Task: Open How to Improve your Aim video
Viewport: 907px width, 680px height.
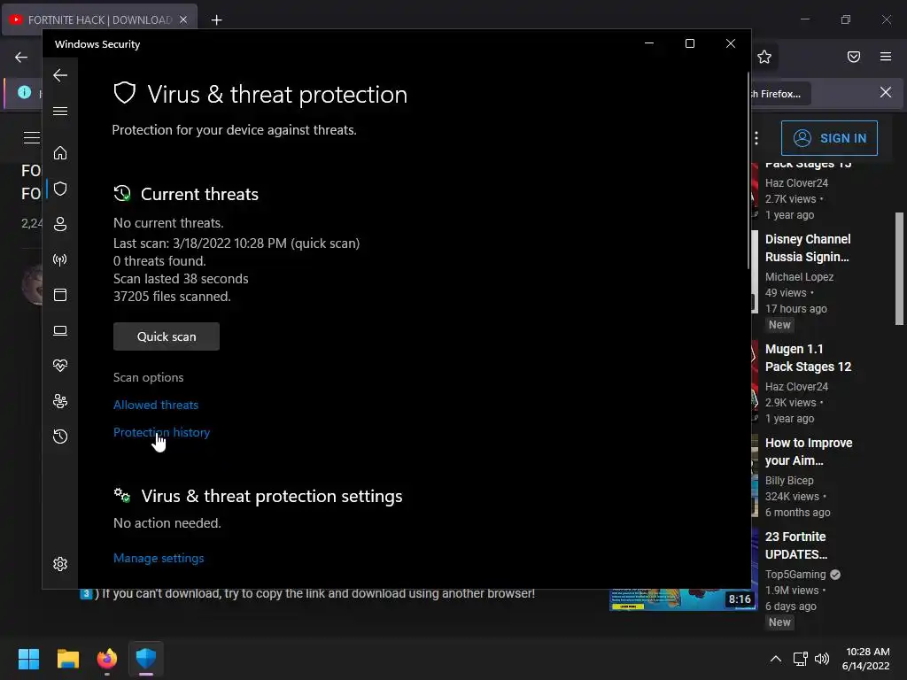Action: click(809, 452)
